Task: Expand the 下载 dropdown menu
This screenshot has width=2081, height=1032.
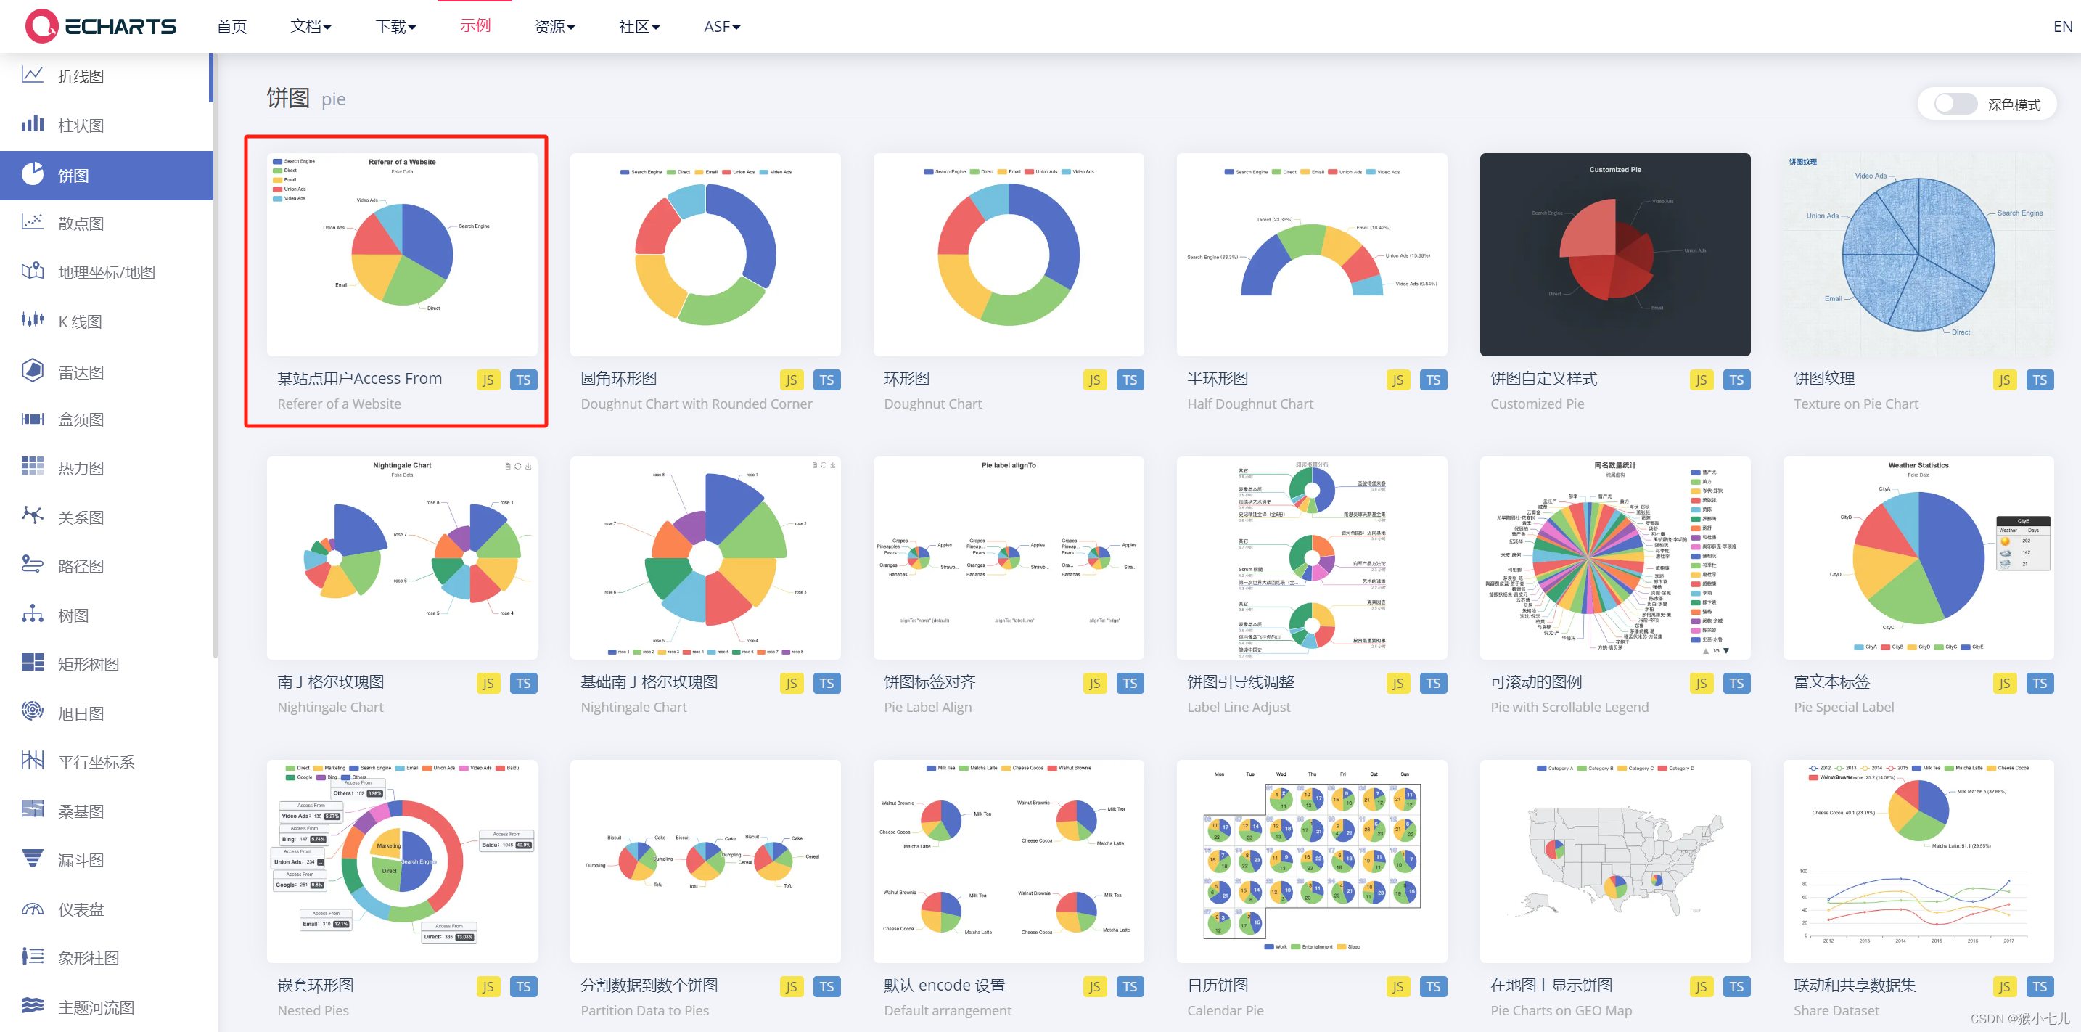Action: click(x=396, y=27)
